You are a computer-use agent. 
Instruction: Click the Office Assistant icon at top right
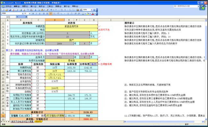click(202, 8)
